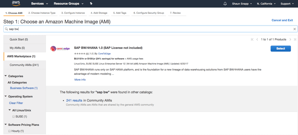Image resolution: width=298 pixels, height=135 pixels.
Task: Click the Select button for SAP BW/4HANA
Action: (x=281, y=48)
